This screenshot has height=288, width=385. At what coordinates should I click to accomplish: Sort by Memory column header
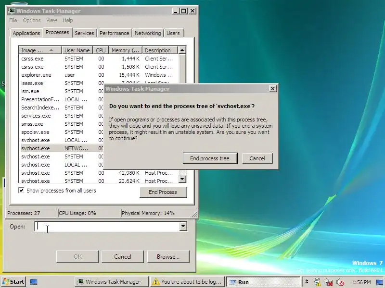pos(126,50)
